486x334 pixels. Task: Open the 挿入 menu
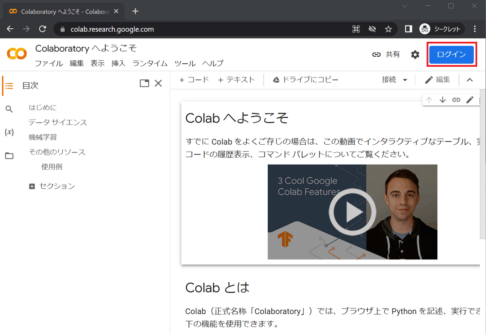tap(119, 64)
